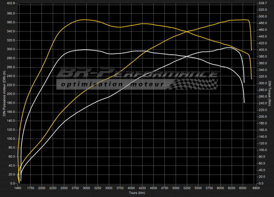Click the white torque curve peak near 3000 rpm
This screenshot has height=197, width=274.
pos(85,49)
